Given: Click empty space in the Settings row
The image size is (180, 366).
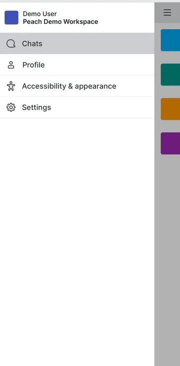Looking at the screenshot, I should [x=102, y=107].
